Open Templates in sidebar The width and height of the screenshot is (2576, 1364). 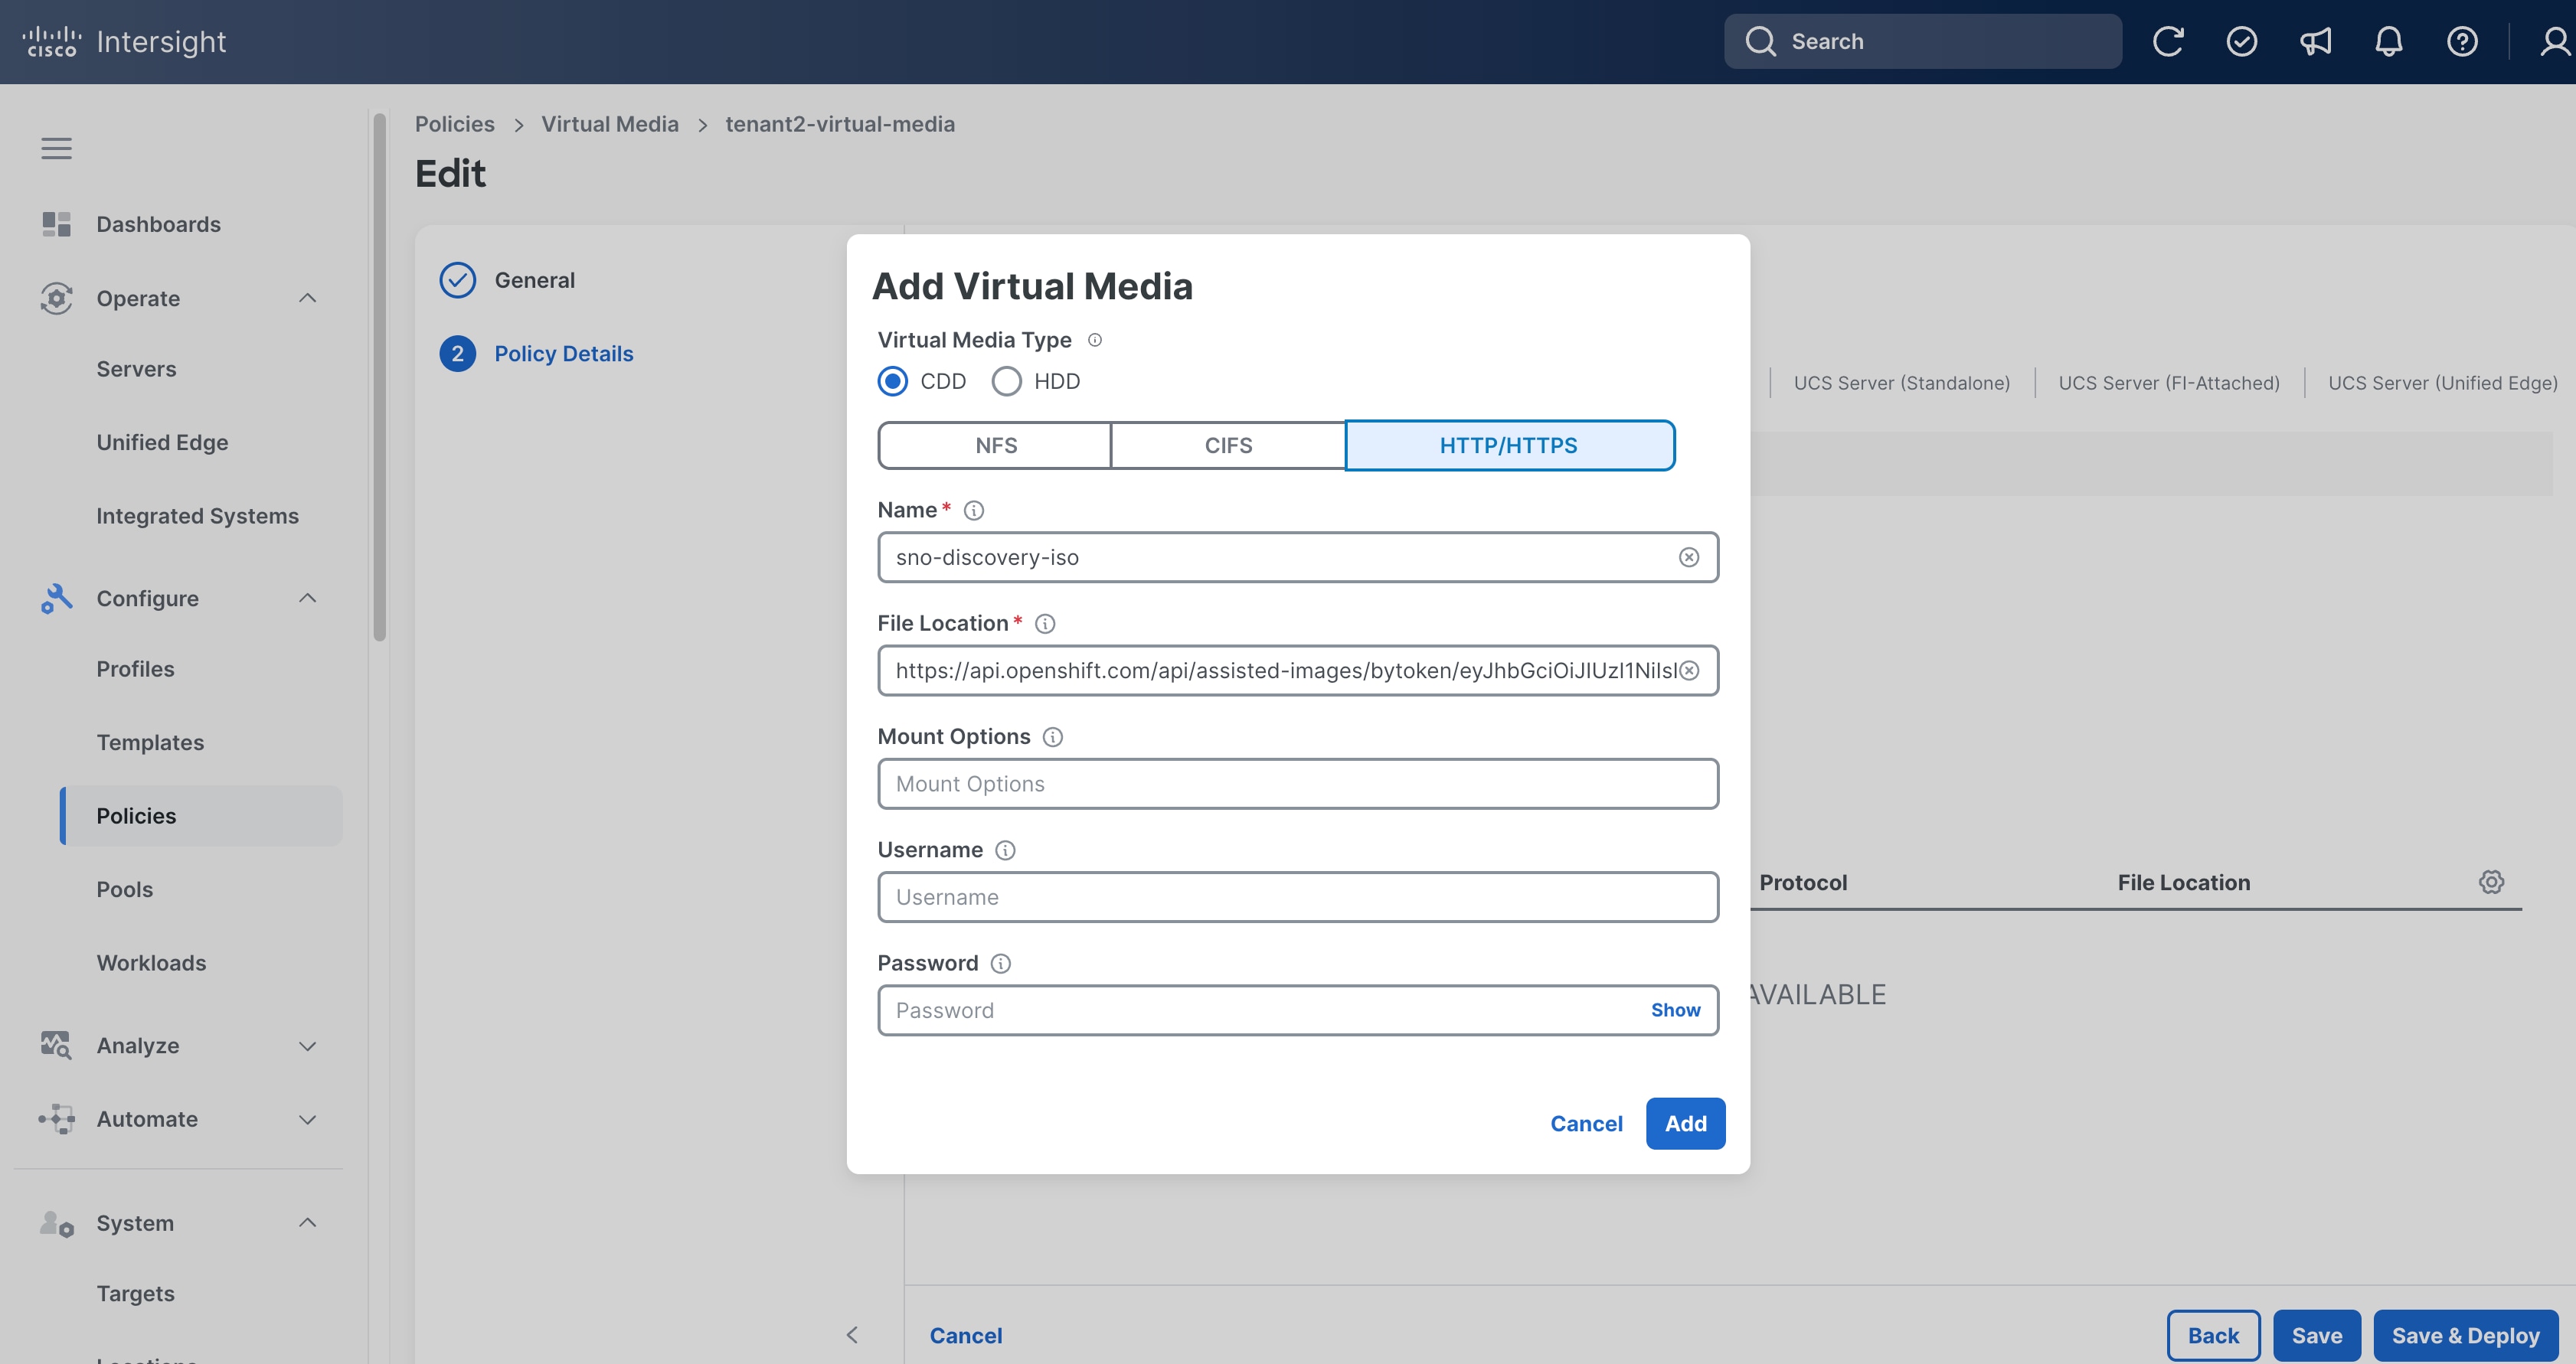click(150, 742)
